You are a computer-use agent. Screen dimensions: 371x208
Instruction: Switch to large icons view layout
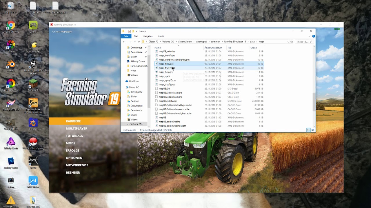click(x=313, y=130)
